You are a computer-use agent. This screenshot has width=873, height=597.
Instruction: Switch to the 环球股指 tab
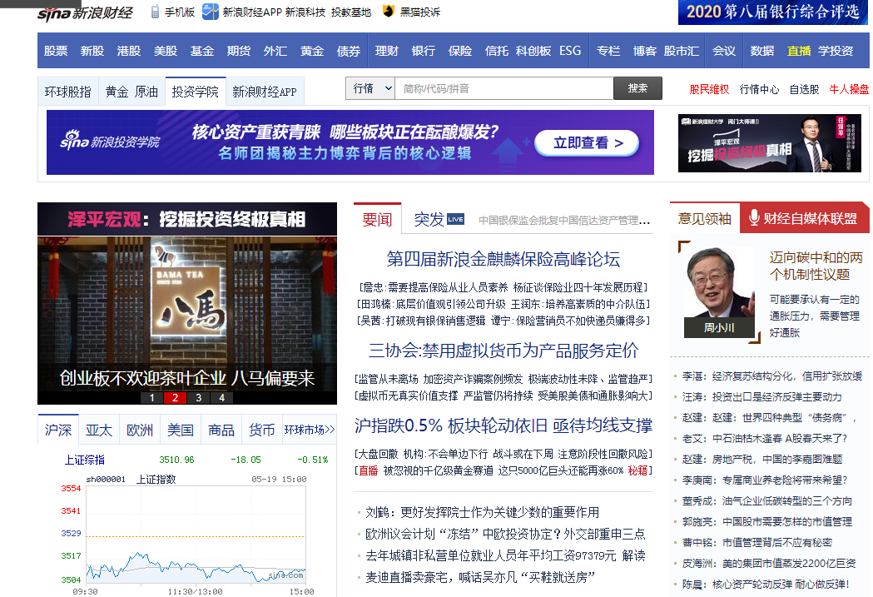tap(68, 92)
